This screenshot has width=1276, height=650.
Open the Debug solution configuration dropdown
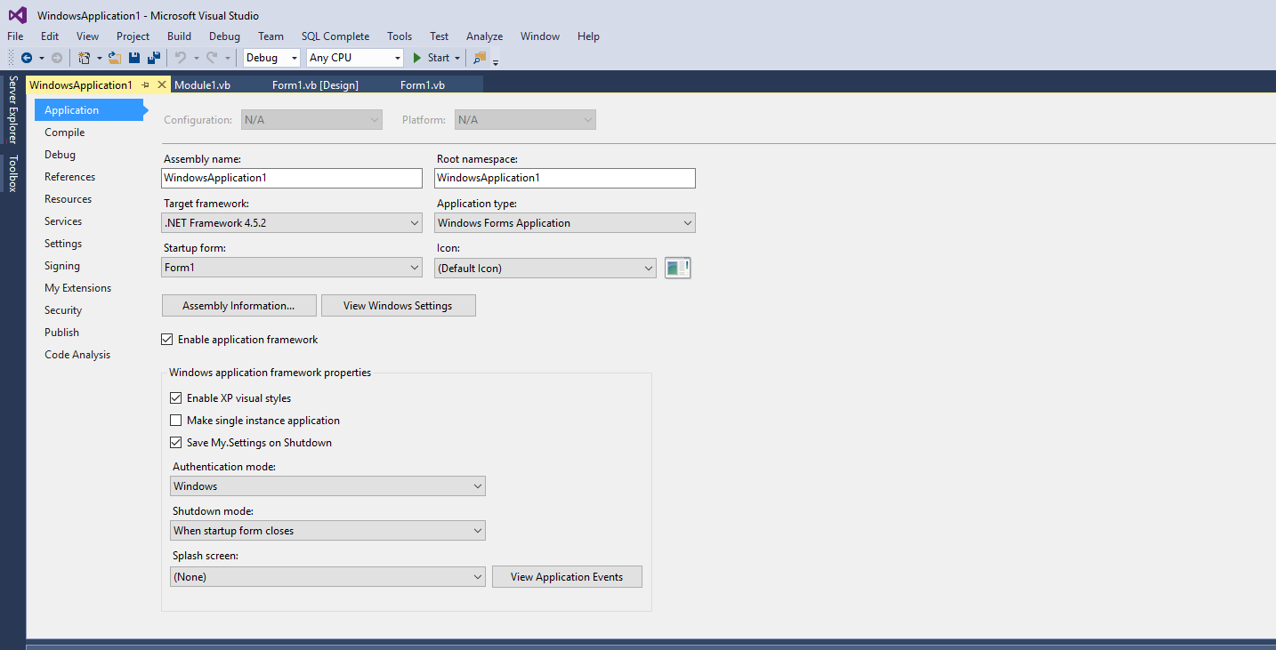271,58
